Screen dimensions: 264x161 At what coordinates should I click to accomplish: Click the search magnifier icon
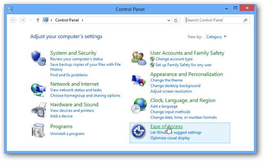[x=245, y=20]
